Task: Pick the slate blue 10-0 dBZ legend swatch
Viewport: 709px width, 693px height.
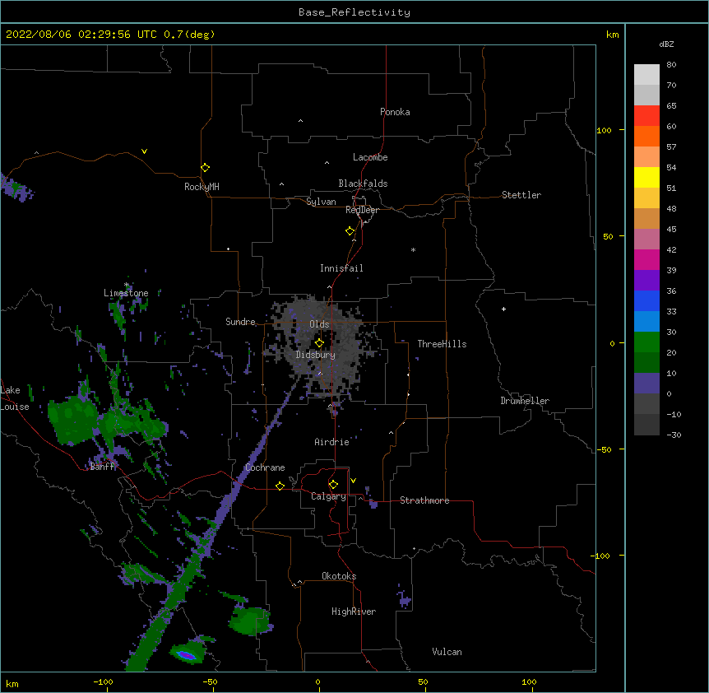Action: [646, 384]
